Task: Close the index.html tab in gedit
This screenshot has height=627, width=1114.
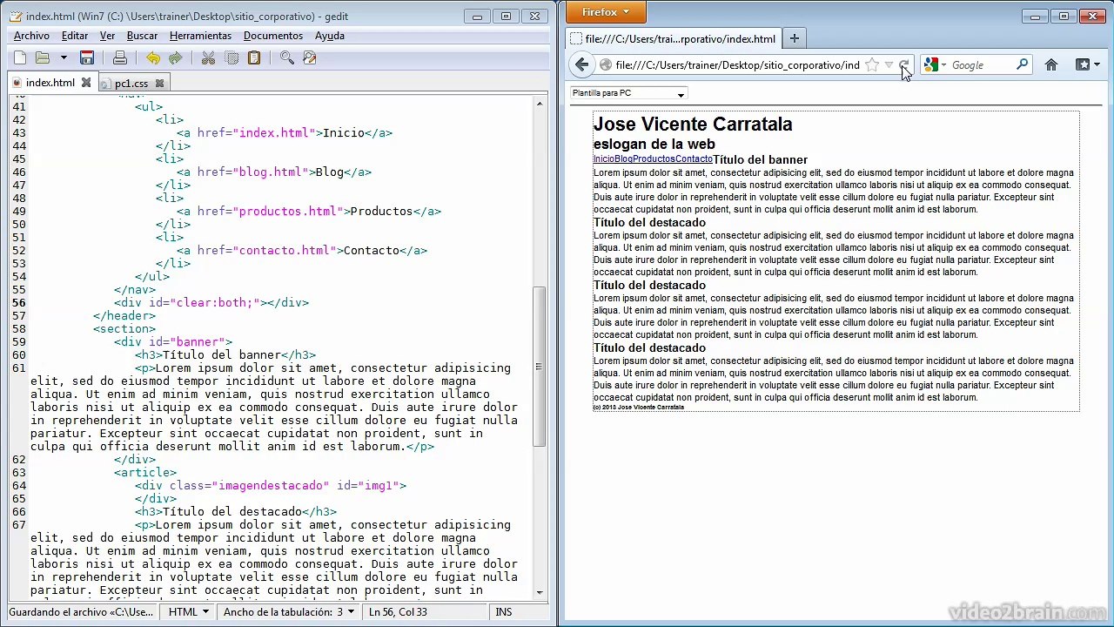Action: (x=86, y=83)
